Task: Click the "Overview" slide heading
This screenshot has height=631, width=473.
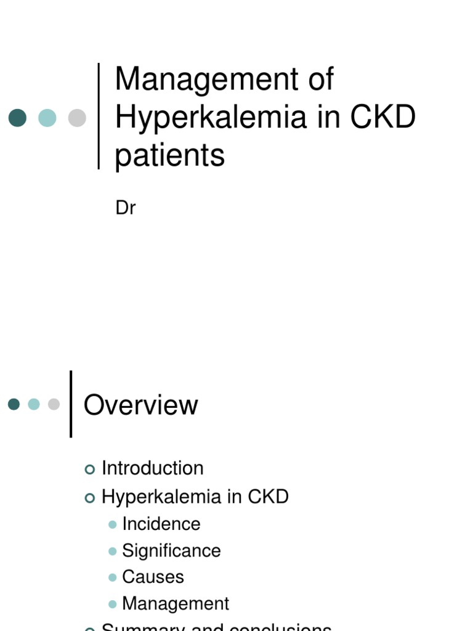Action: click(140, 405)
